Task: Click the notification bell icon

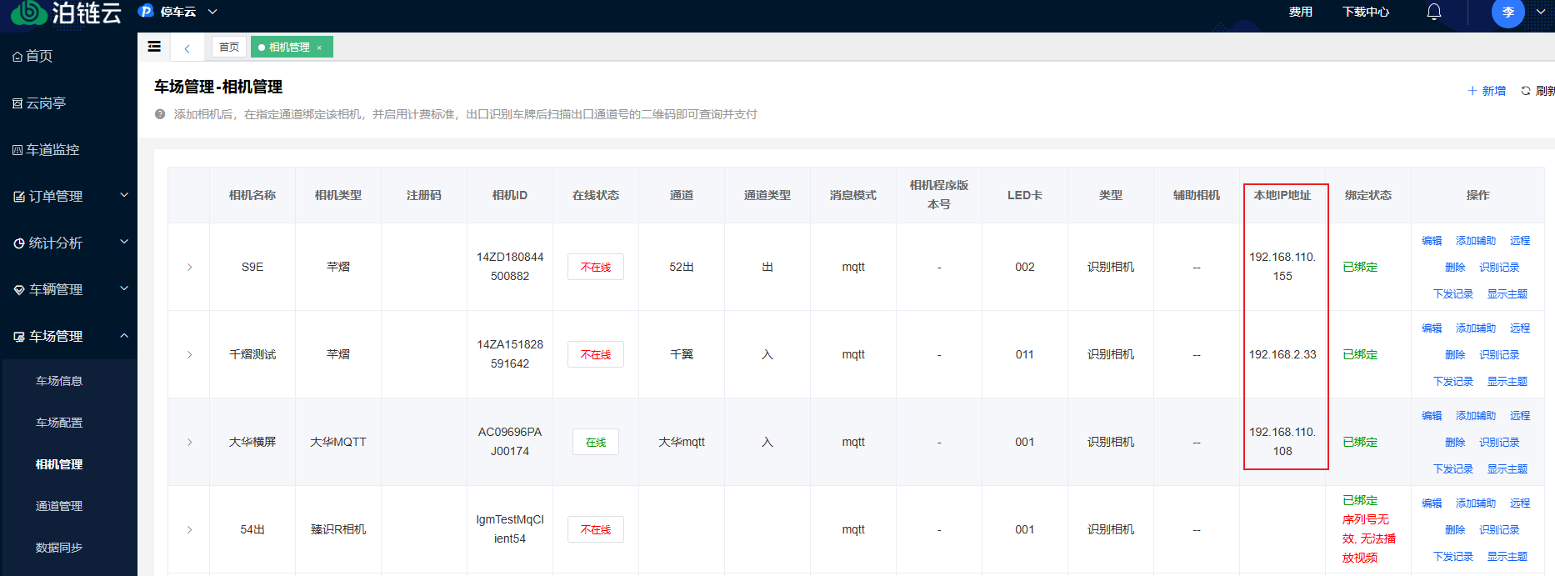Action: (1434, 12)
